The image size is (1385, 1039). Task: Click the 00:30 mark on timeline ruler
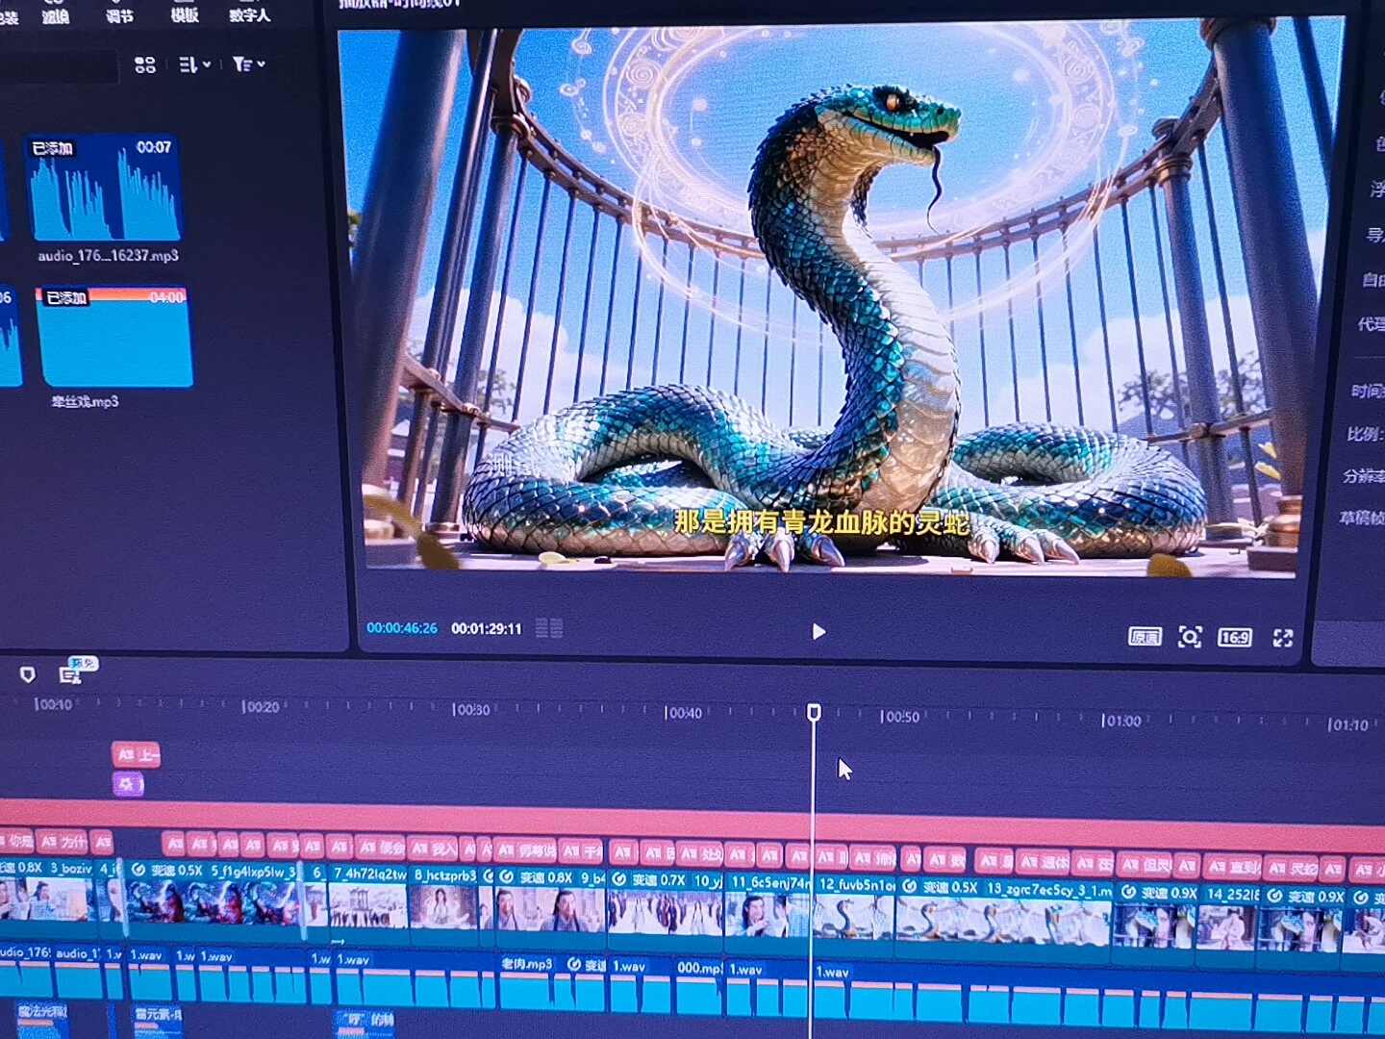[472, 710]
